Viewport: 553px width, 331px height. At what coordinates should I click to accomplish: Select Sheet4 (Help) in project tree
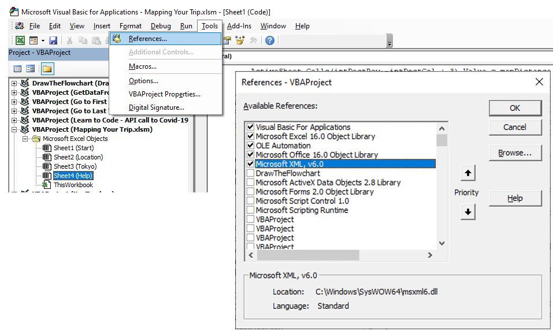pyautogui.click(x=73, y=176)
